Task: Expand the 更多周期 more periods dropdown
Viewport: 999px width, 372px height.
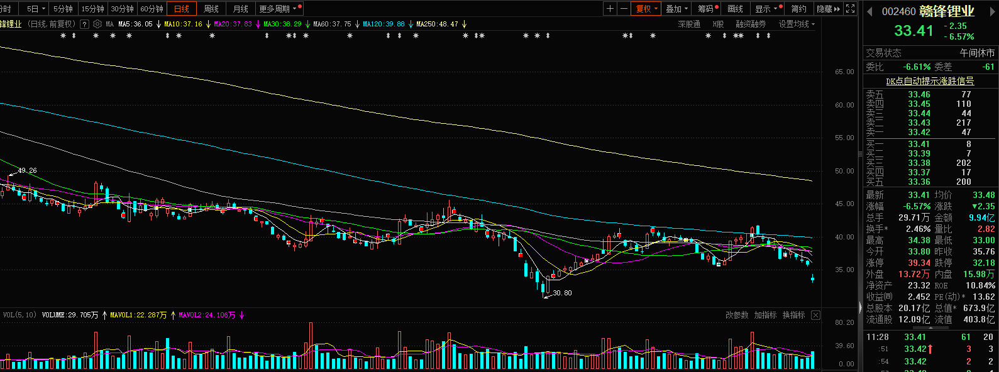Action: tap(277, 9)
